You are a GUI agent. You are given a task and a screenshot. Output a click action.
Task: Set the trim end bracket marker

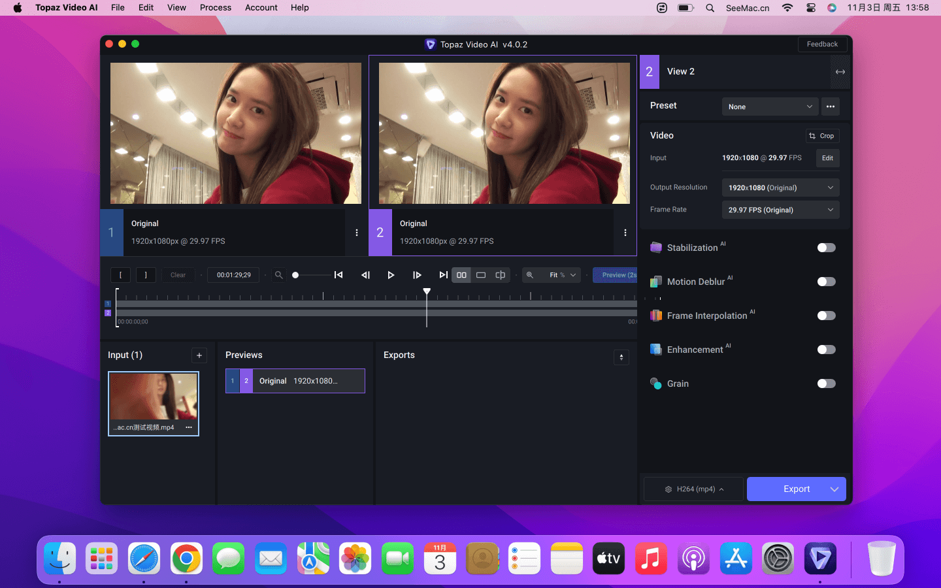click(146, 275)
